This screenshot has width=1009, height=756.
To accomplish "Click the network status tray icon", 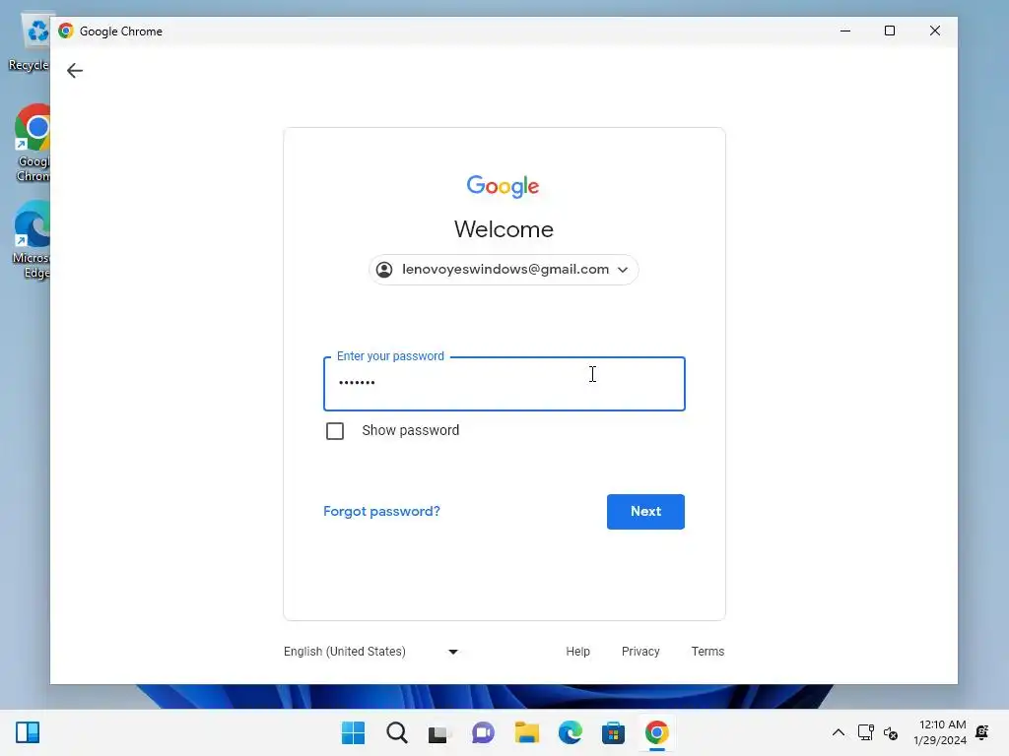I will (865, 732).
